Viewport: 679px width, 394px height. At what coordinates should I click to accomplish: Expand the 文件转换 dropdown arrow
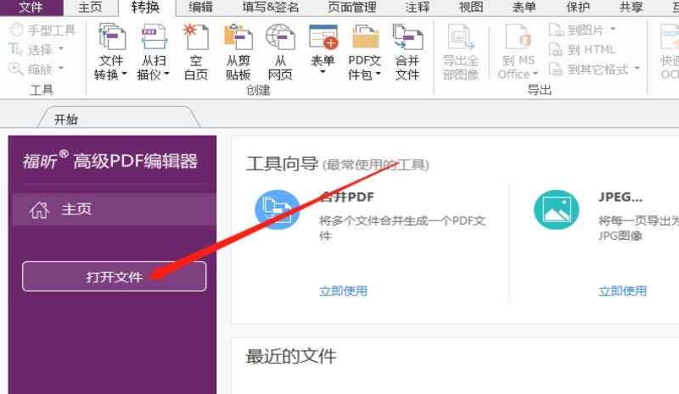pos(124,75)
